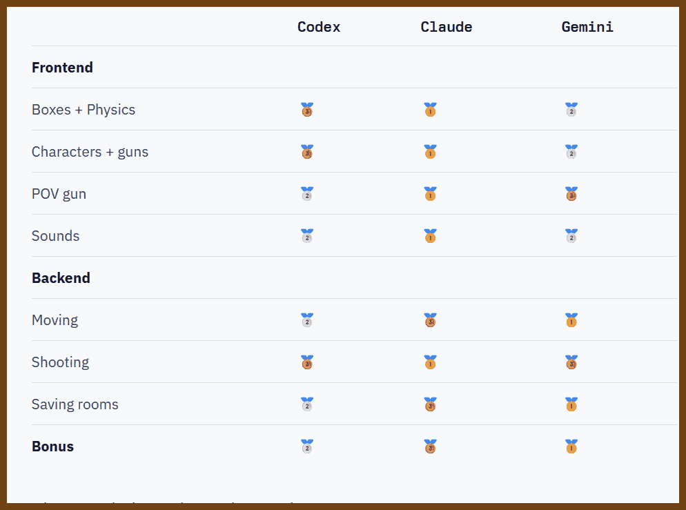
Task: Click Gemini medal in Characters + guns row
Action: point(571,152)
